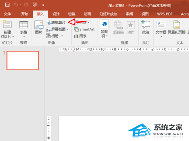
Task: Open the WPS PDF tab
Action: tap(165, 14)
